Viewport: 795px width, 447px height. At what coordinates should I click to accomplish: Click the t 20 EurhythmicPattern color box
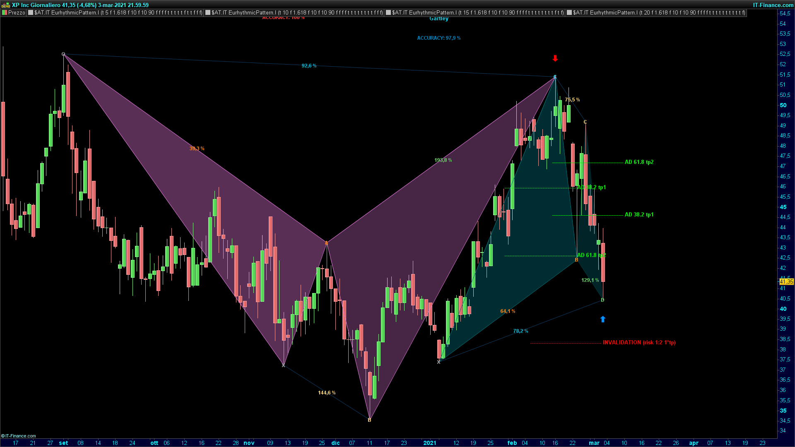click(x=569, y=13)
